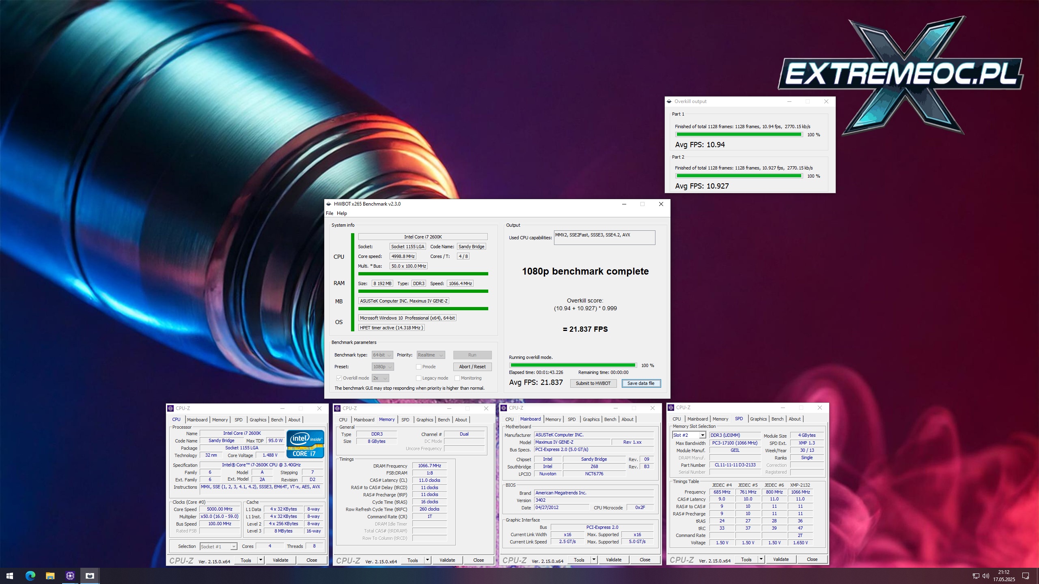
Task: Close the Overkill output window
Action: (x=826, y=101)
